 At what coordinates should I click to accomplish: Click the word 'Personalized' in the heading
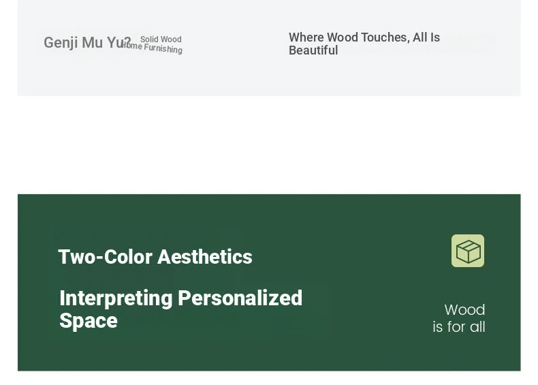click(x=240, y=298)
